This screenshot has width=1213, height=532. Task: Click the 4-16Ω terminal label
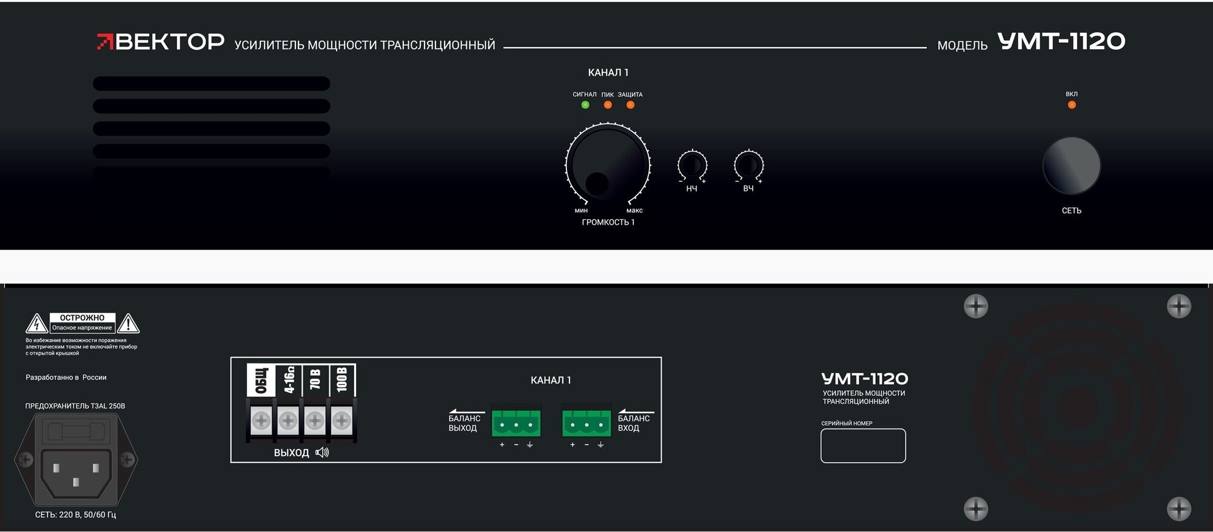[x=289, y=379]
